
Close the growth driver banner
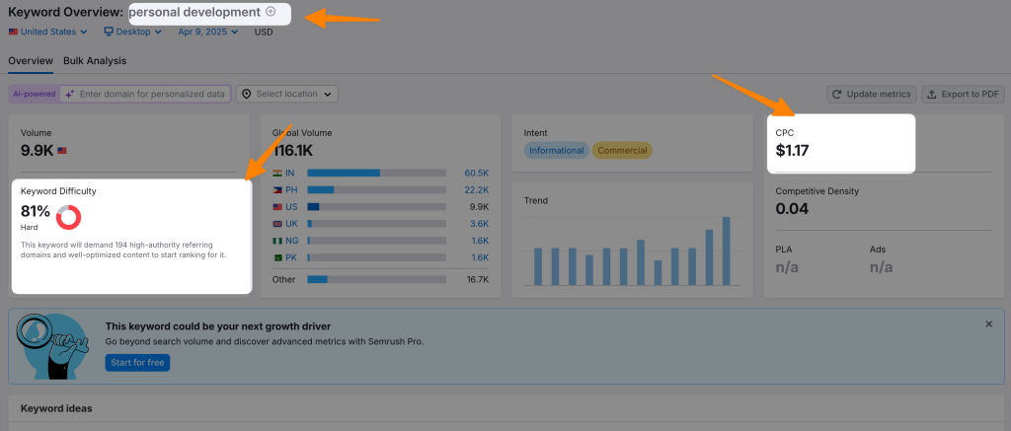pyautogui.click(x=989, y=324)
